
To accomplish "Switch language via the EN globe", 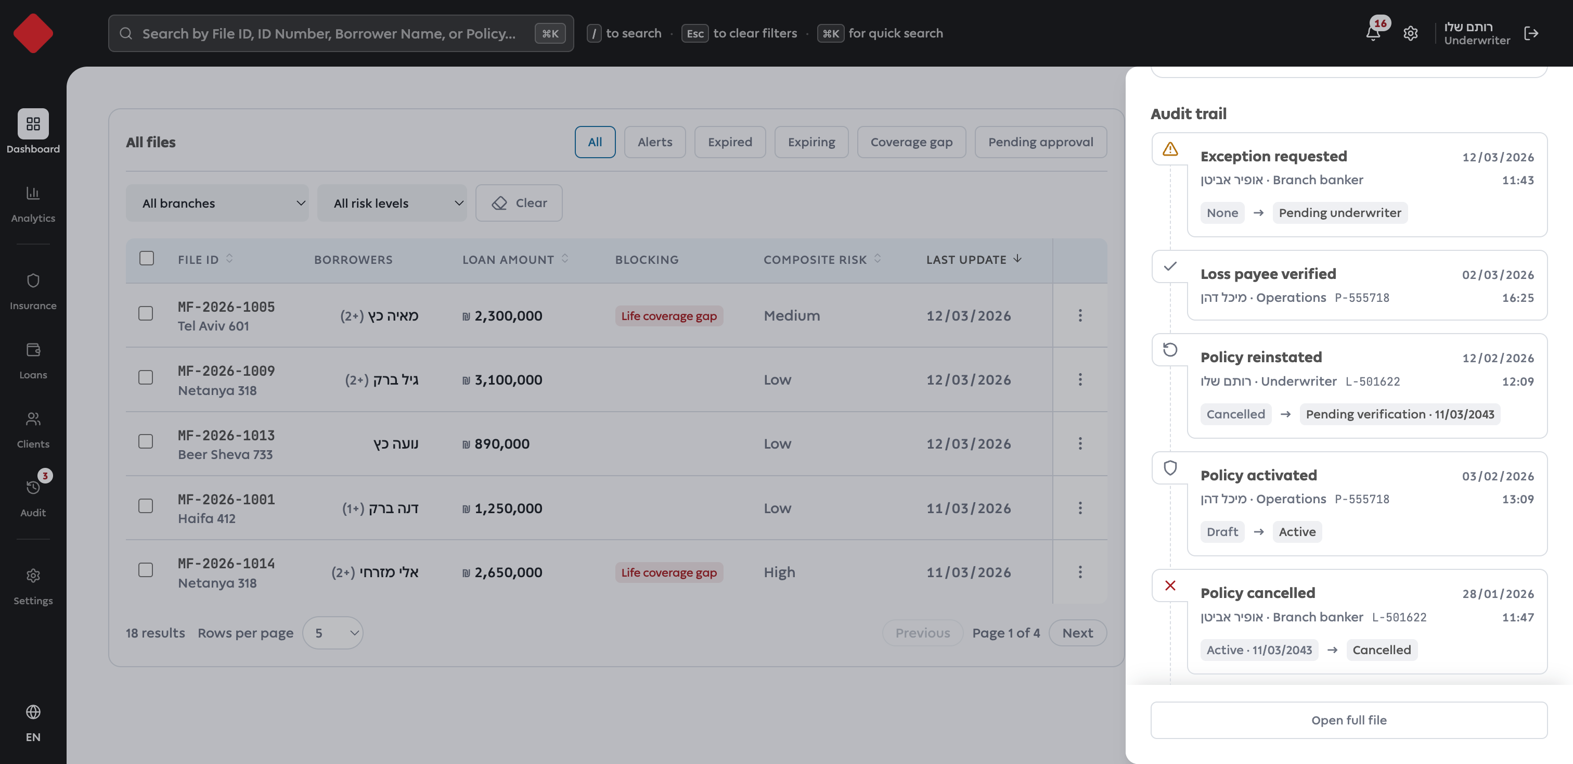I will (33, 723).
